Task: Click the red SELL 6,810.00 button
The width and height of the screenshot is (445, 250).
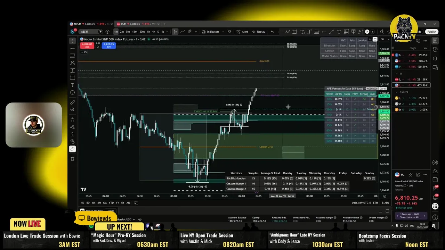Action: [87, 45]
